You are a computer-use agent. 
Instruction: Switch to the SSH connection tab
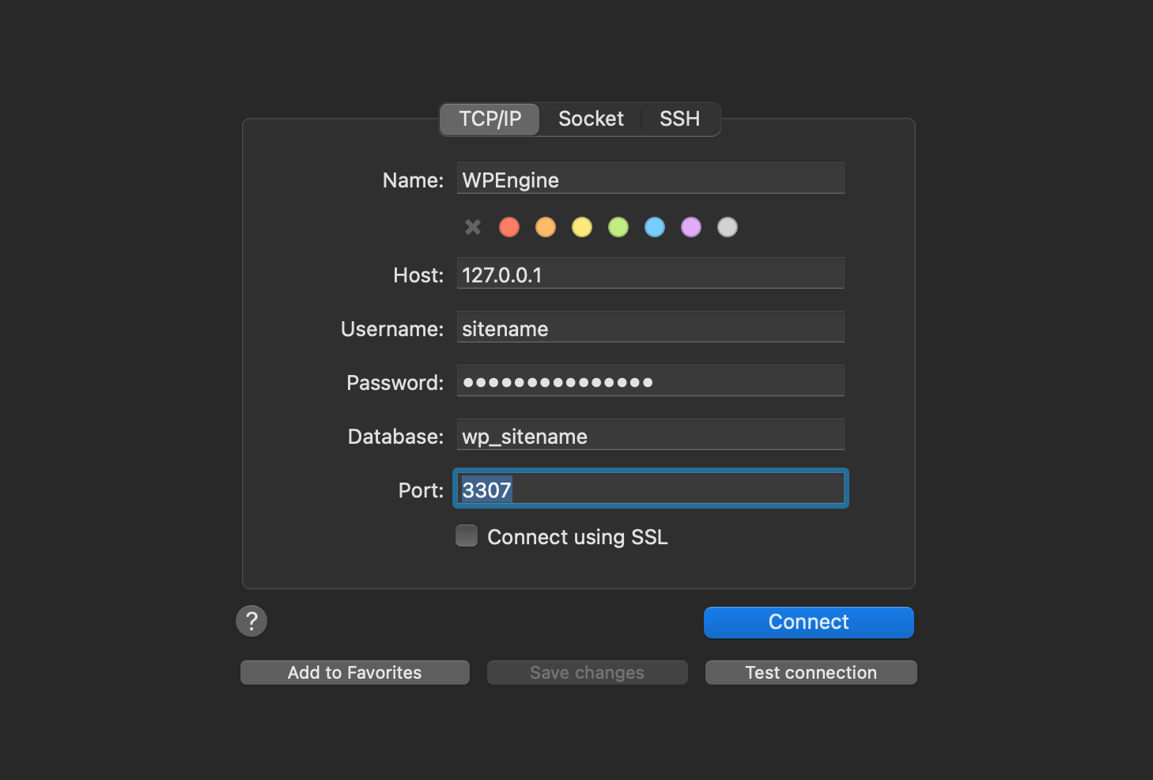point(679,119)
